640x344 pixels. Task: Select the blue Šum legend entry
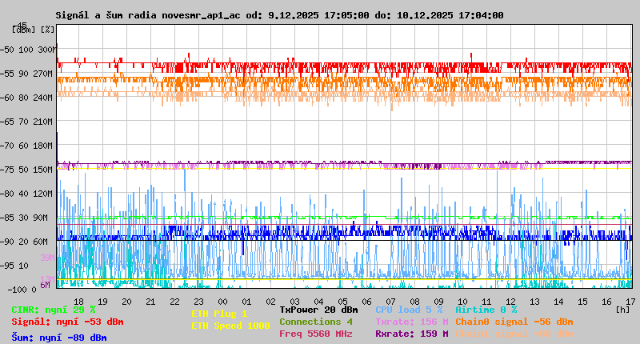[58, 338]
